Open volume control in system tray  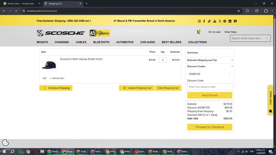tap(246, 152)
